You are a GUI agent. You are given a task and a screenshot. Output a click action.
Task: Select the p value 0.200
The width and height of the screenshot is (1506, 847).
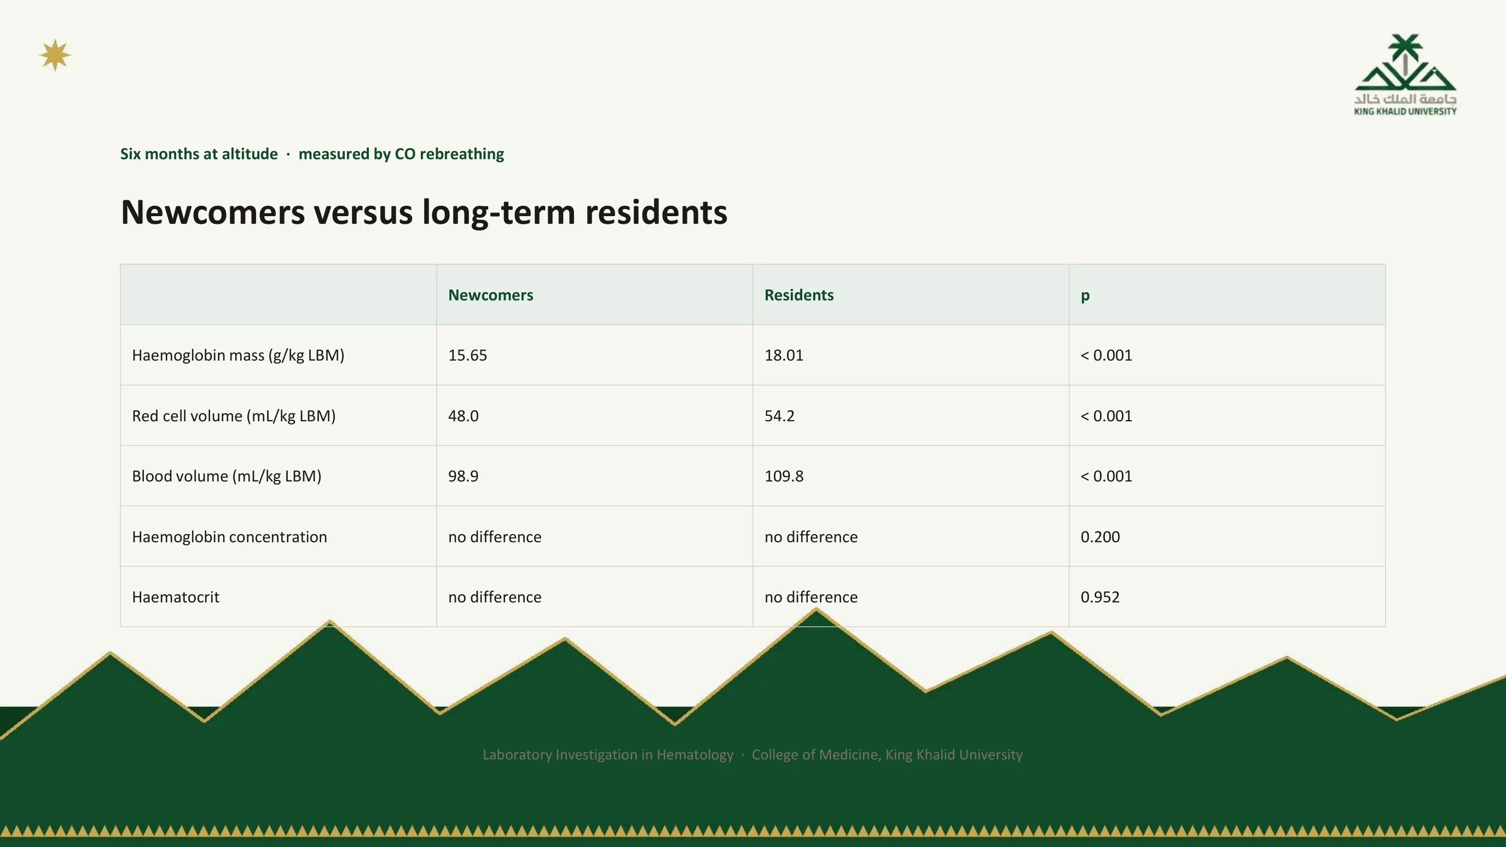[x=1100, y=537]
